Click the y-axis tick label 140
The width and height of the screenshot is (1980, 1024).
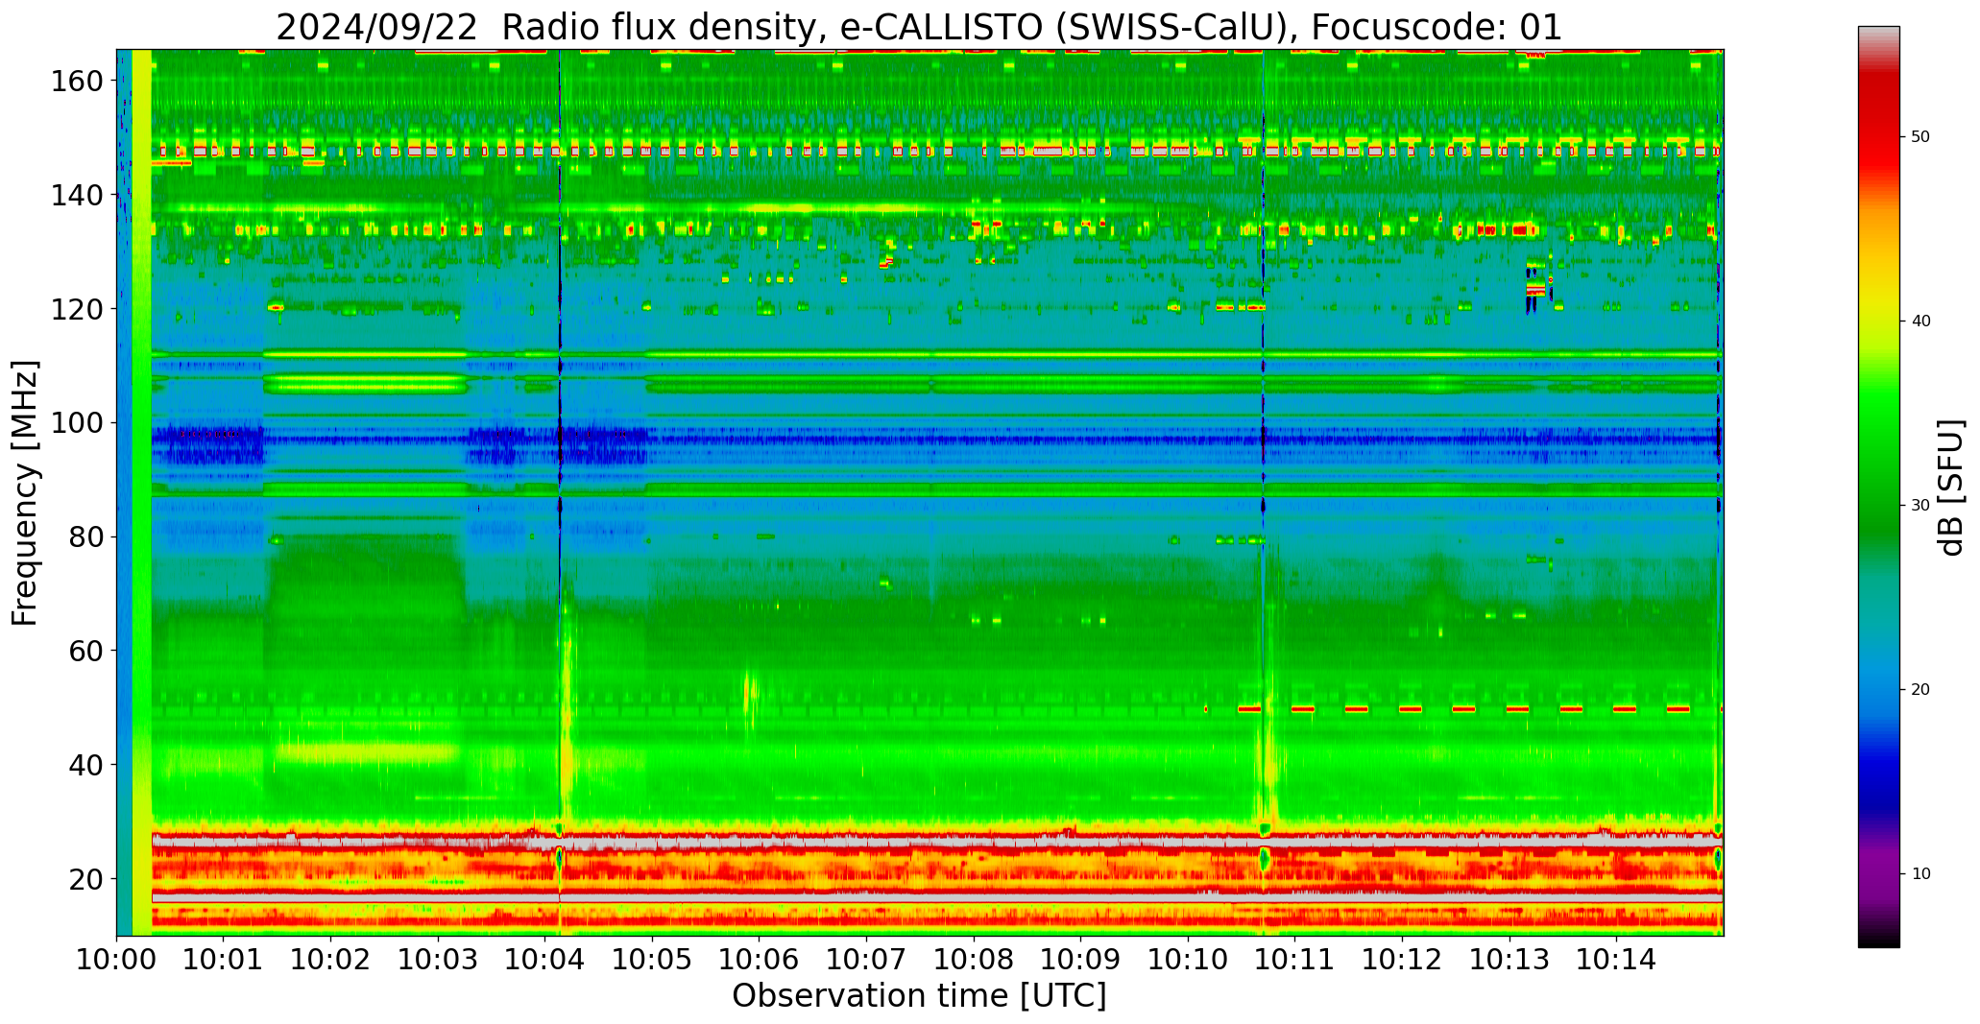pyautogui.click(x=77, y=195)
